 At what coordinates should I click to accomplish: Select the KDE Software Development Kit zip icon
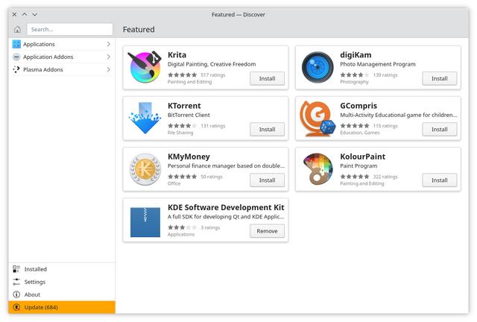(145, 222)
